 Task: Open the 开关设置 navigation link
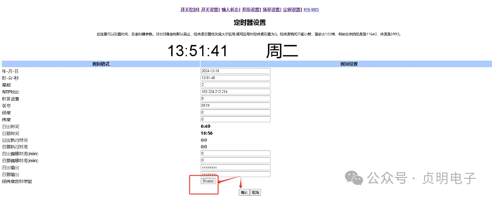209,10
